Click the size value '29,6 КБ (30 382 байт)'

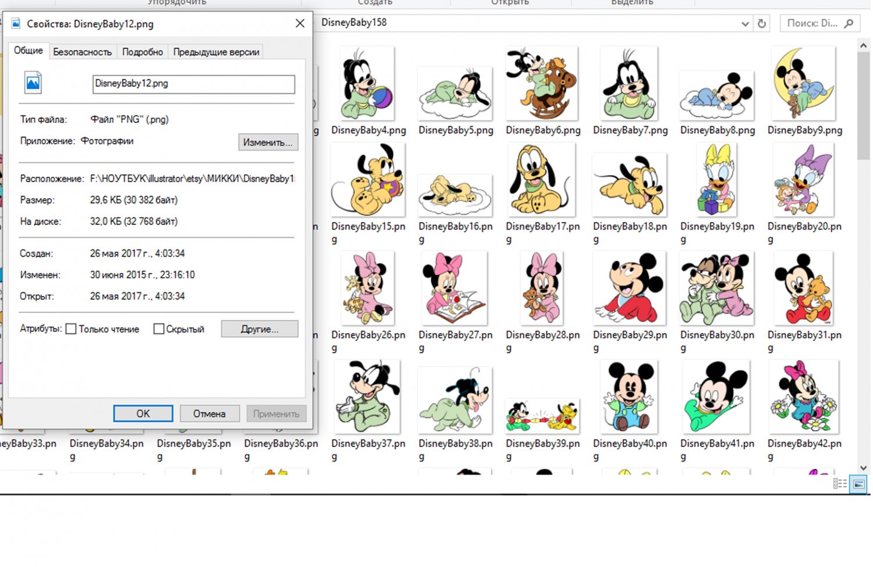point(134,200)
